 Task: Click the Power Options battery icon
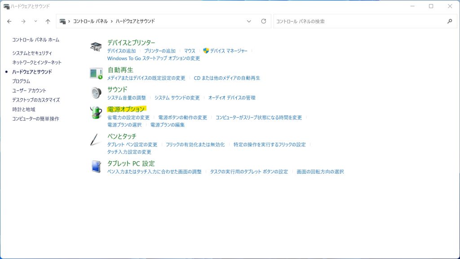click(96, 113)
